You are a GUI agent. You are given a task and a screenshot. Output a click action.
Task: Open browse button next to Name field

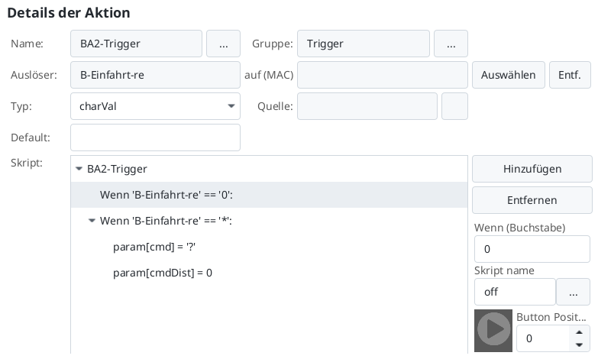tap(223, 44)
